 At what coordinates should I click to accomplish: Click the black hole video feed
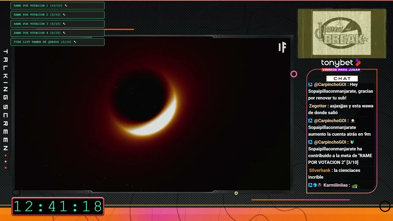pyautogui.click(x=152, y=114)
